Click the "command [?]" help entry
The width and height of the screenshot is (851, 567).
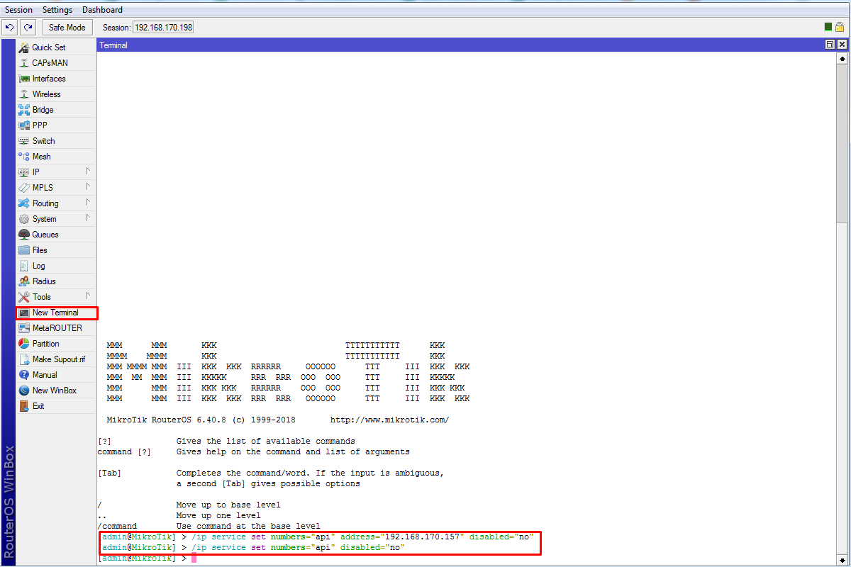point(124,452)
